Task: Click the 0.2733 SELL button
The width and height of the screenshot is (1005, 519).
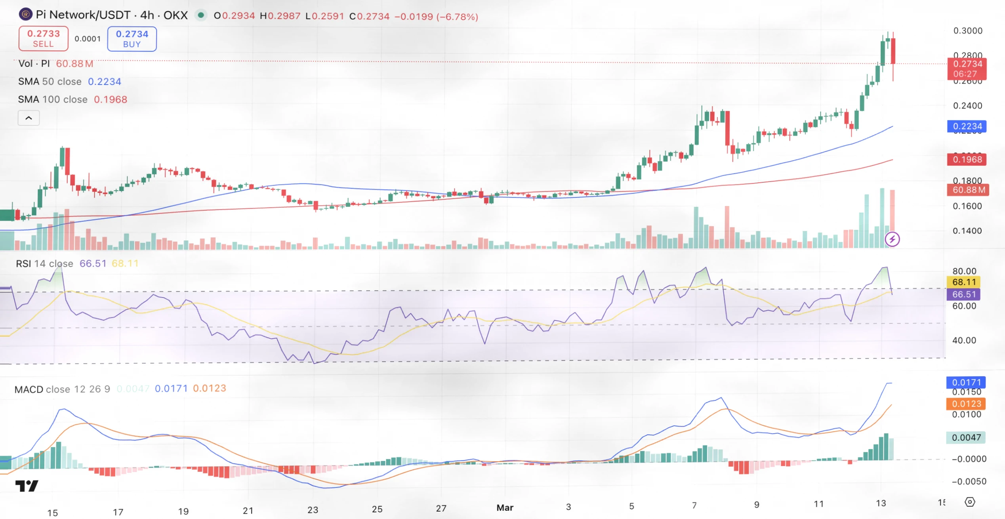Action: 43,38
